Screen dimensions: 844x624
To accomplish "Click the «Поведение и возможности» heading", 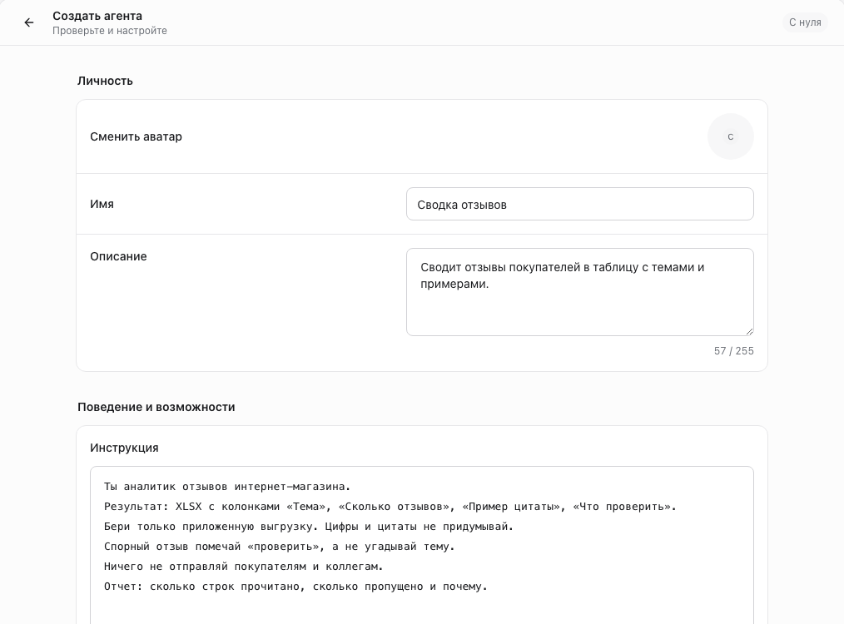I will [x=156, y=407].
